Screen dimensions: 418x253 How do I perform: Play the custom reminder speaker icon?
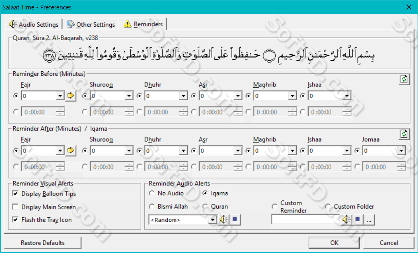(x=346, y=220)
